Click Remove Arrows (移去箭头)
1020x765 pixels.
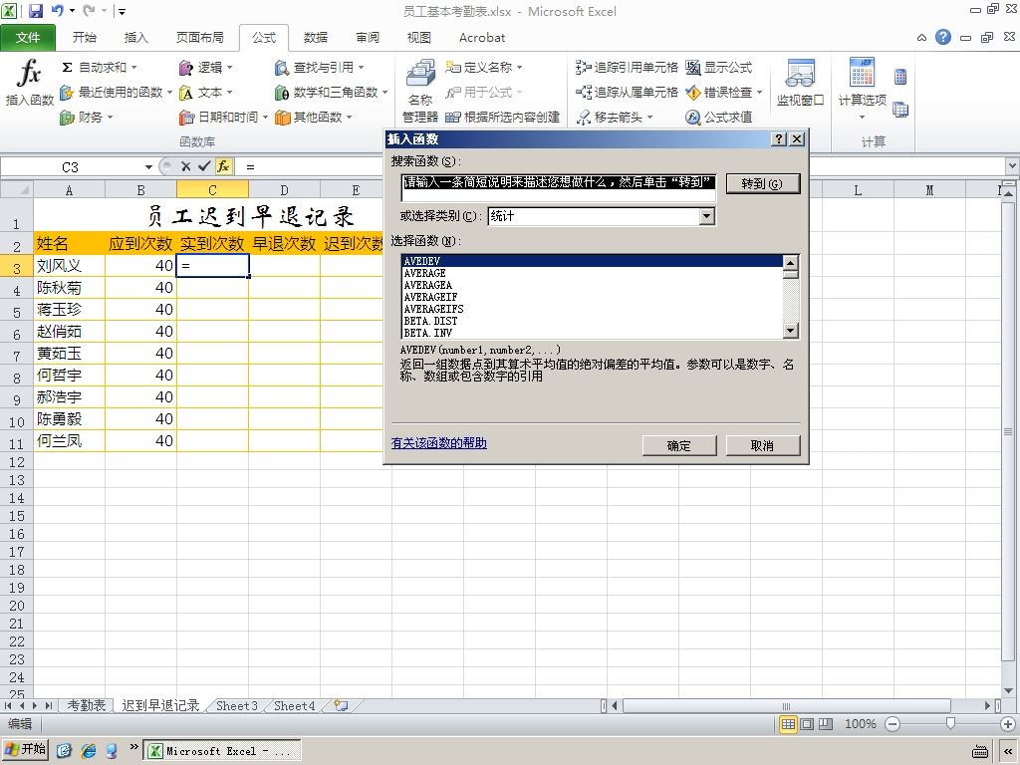coord(615,118)
